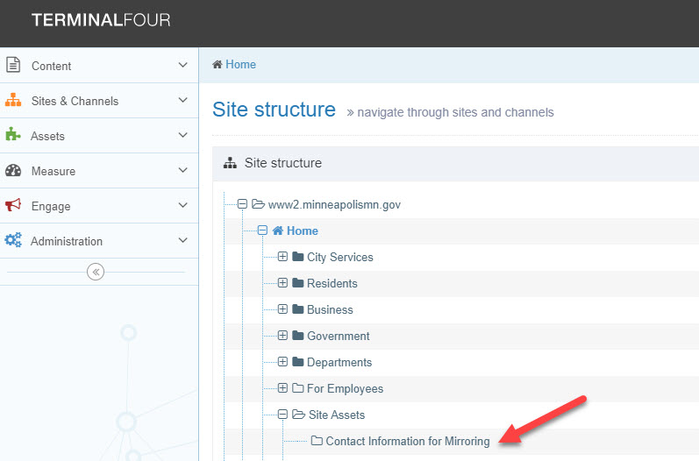
Task: Click the Content document icon
Action: tap(13, 65)
